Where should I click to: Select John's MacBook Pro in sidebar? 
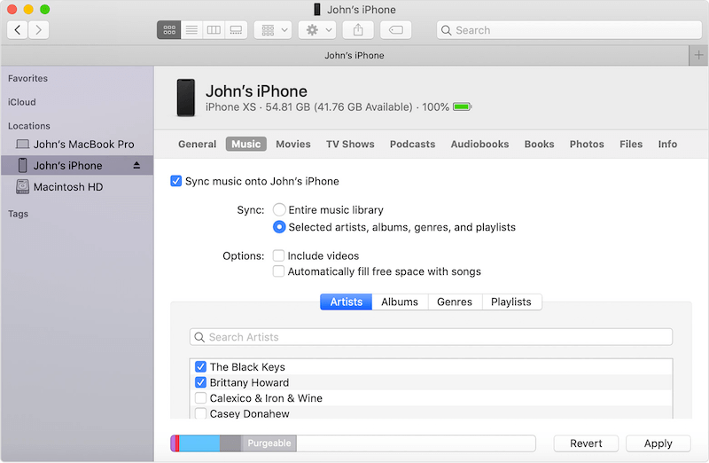tap(75, 145)
